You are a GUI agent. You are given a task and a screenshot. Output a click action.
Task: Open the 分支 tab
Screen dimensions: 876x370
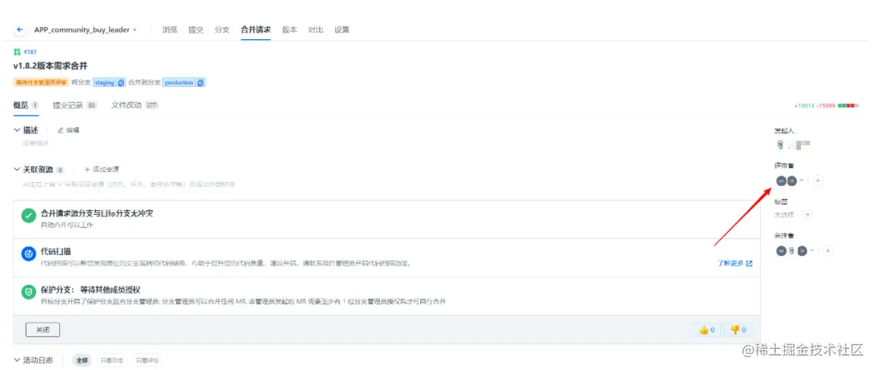click(x=222, y=30)
